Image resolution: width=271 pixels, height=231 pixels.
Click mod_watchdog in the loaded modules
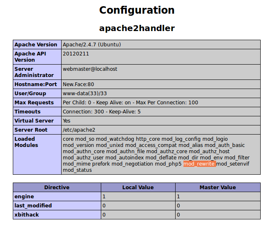point(115,139)
